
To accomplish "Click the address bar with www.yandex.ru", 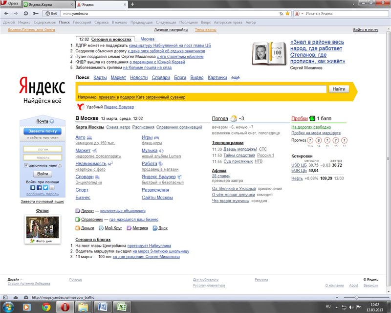I will (x=170, y=14).
